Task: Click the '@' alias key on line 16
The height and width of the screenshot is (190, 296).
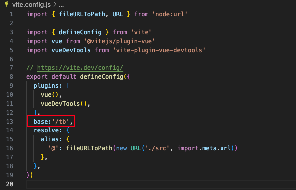Action: click(53, 148)
